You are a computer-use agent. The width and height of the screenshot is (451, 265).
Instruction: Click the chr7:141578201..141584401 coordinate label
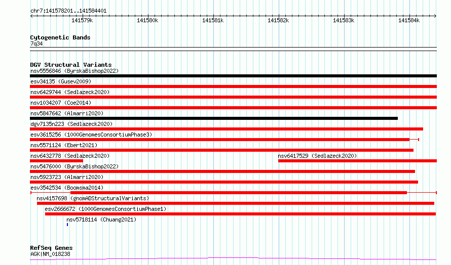pyautogui.click(x=68, y=11)
